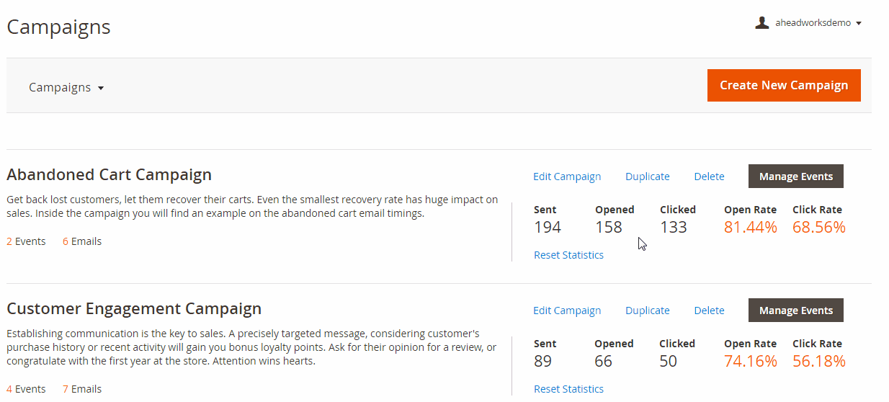Click the 2 Events count
The width and height of the screenshot is (889, 402).
[x=26, y=241]
